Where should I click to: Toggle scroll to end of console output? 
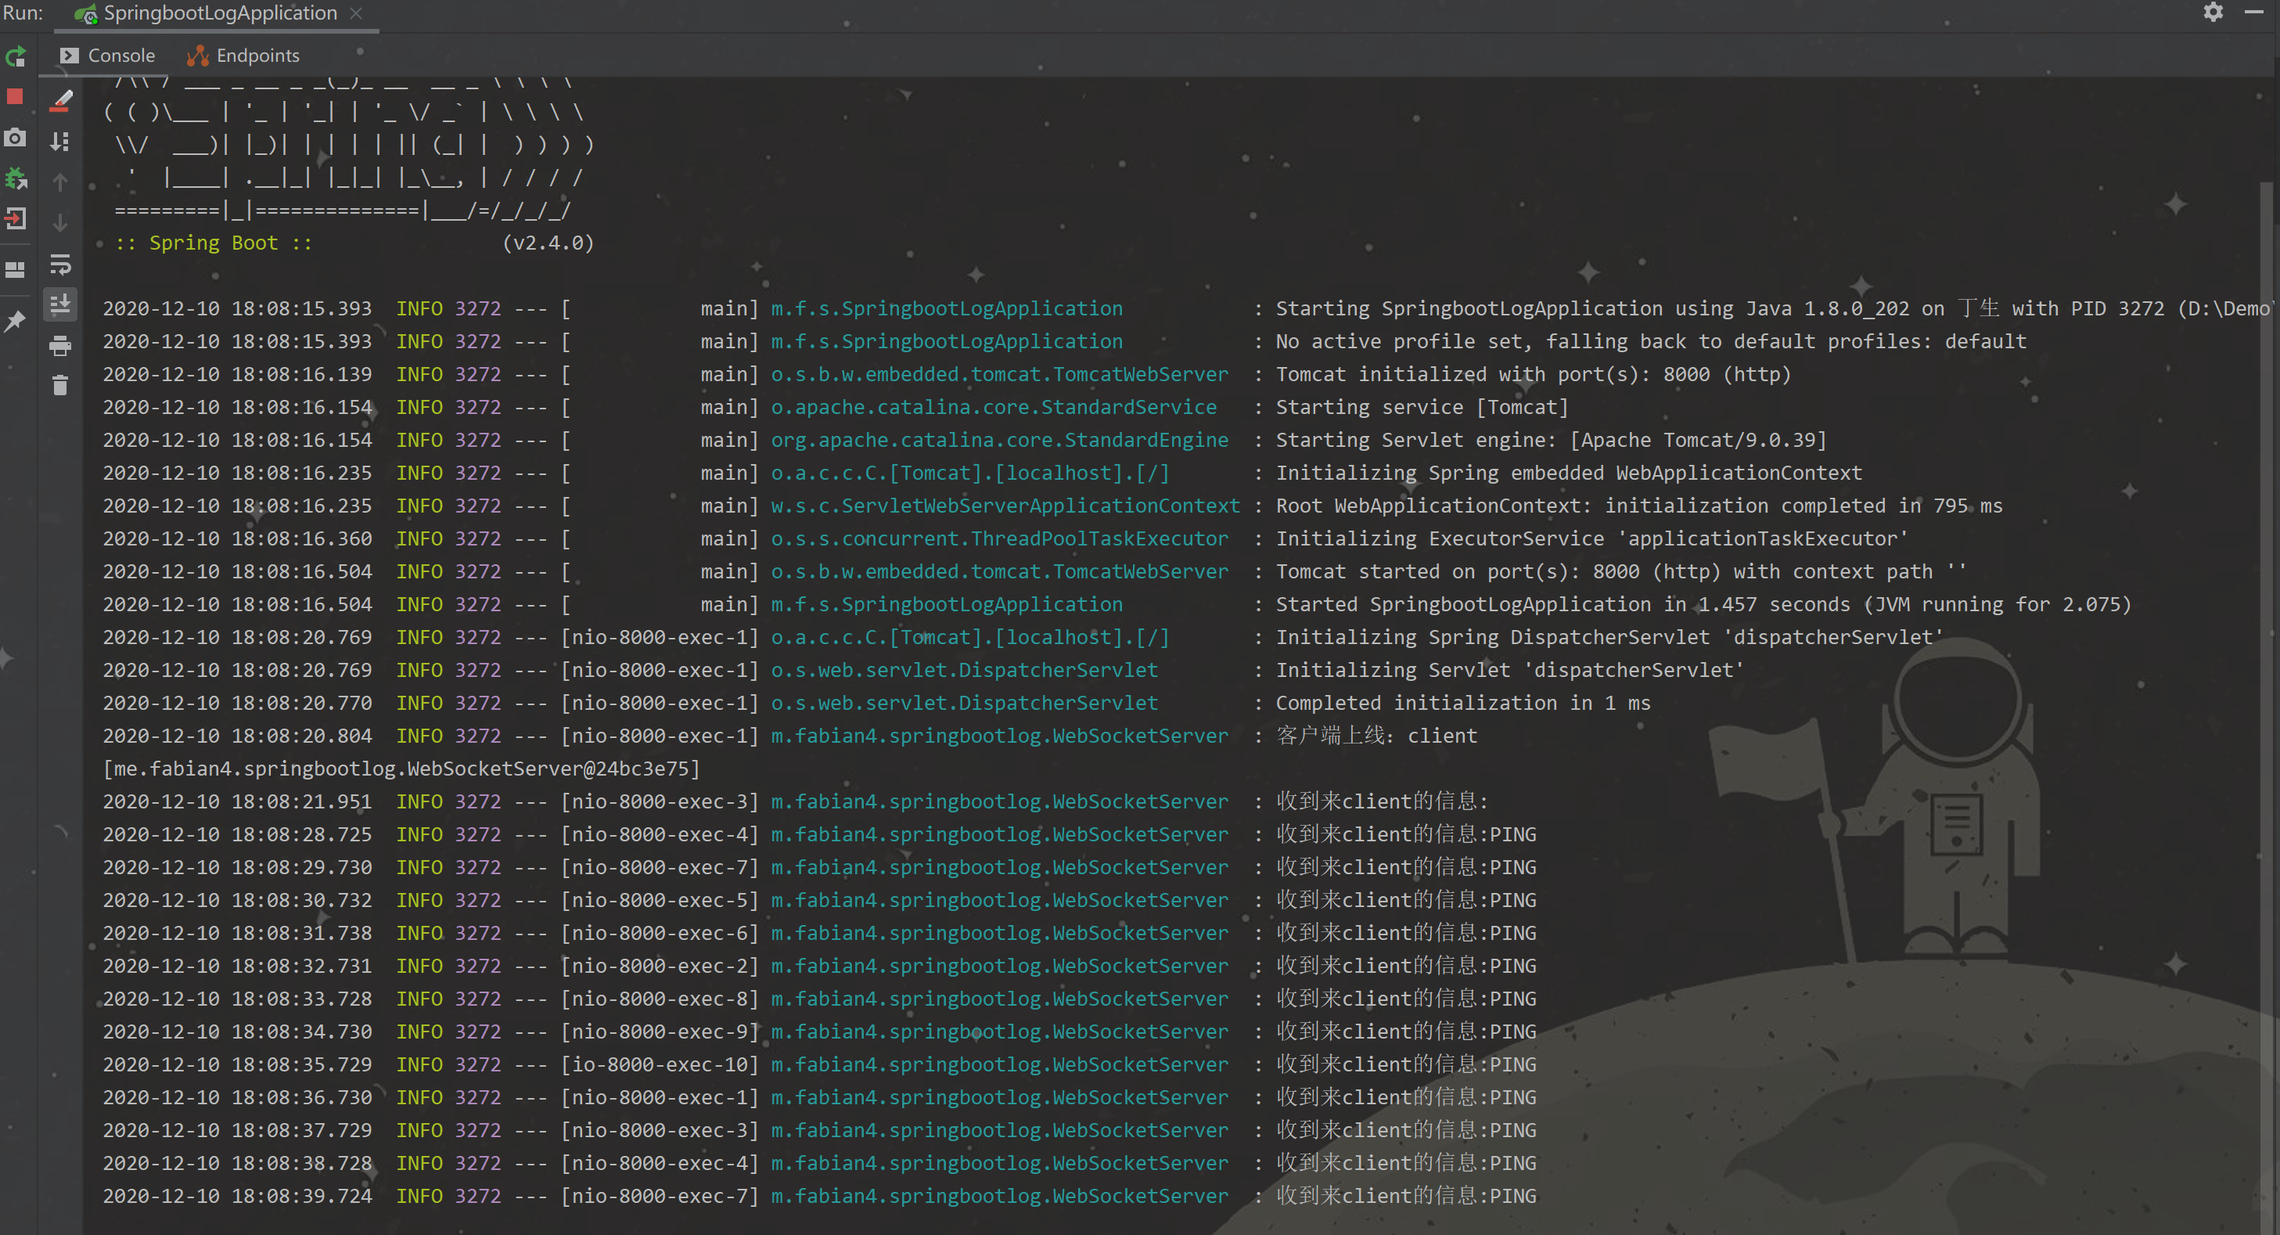60,304
